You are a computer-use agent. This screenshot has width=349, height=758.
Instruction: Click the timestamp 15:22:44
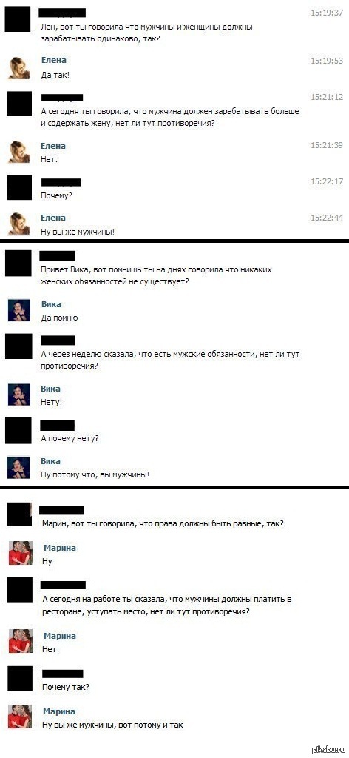tap(326, 218)
